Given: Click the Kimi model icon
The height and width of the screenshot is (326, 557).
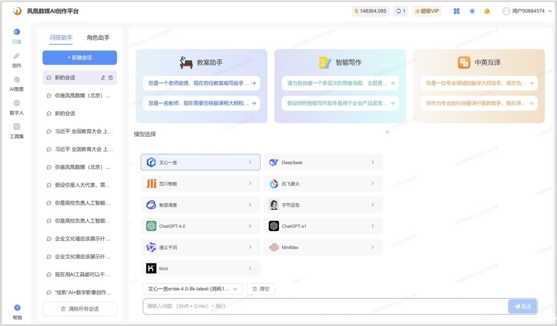Looking at the screenshot, I should [151, 268].
